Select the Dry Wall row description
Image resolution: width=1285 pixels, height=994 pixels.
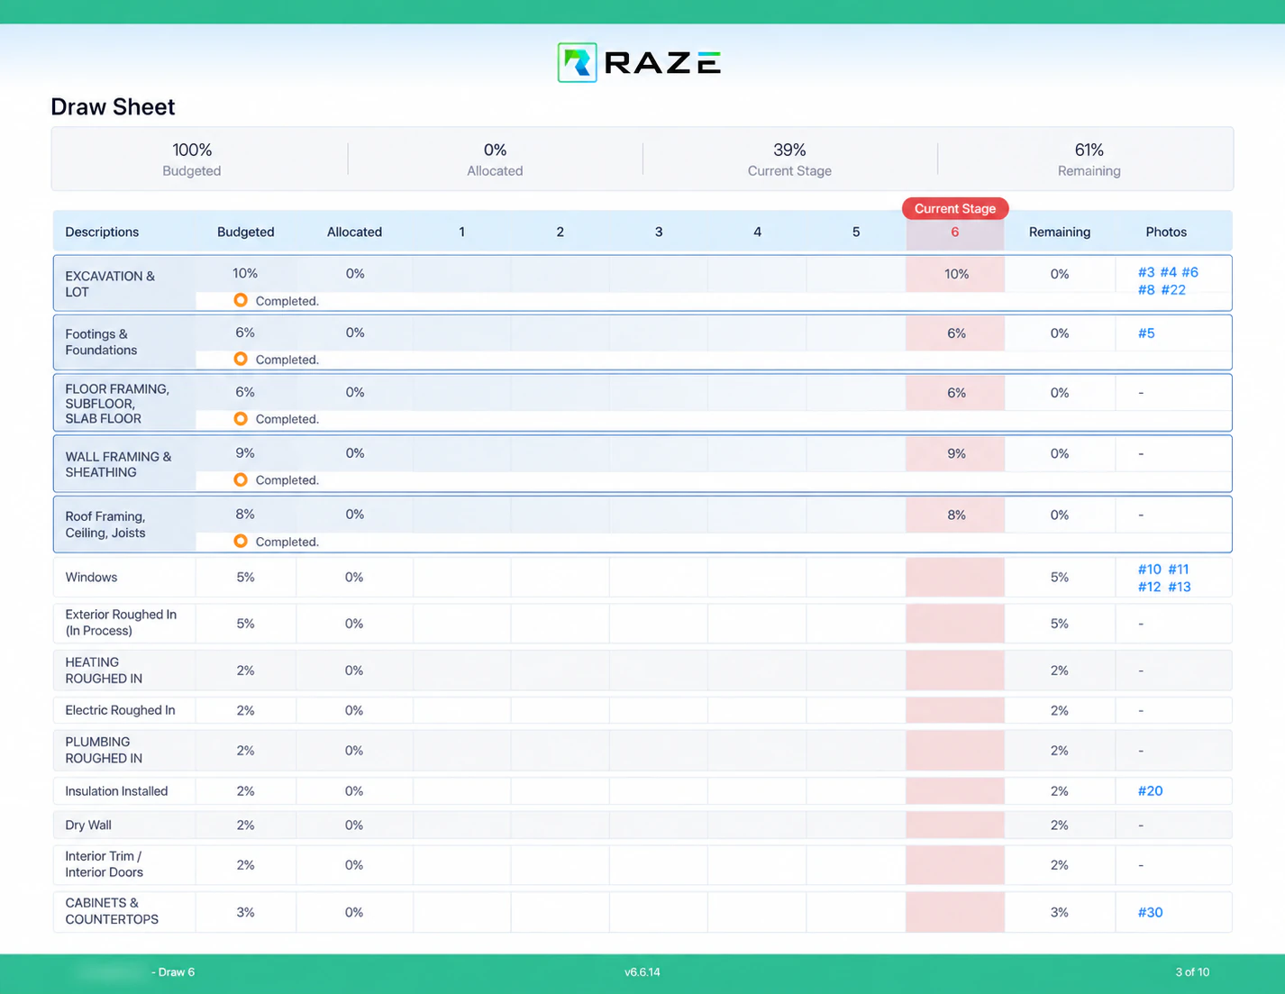coord(88,825)
